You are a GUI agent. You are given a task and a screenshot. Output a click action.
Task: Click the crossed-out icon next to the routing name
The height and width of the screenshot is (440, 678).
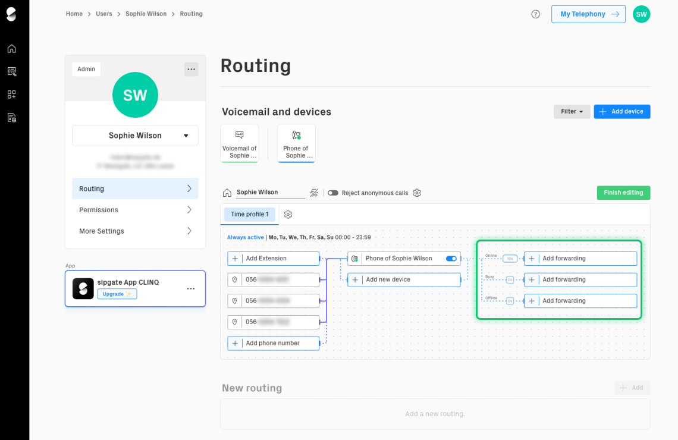[315, 193]
